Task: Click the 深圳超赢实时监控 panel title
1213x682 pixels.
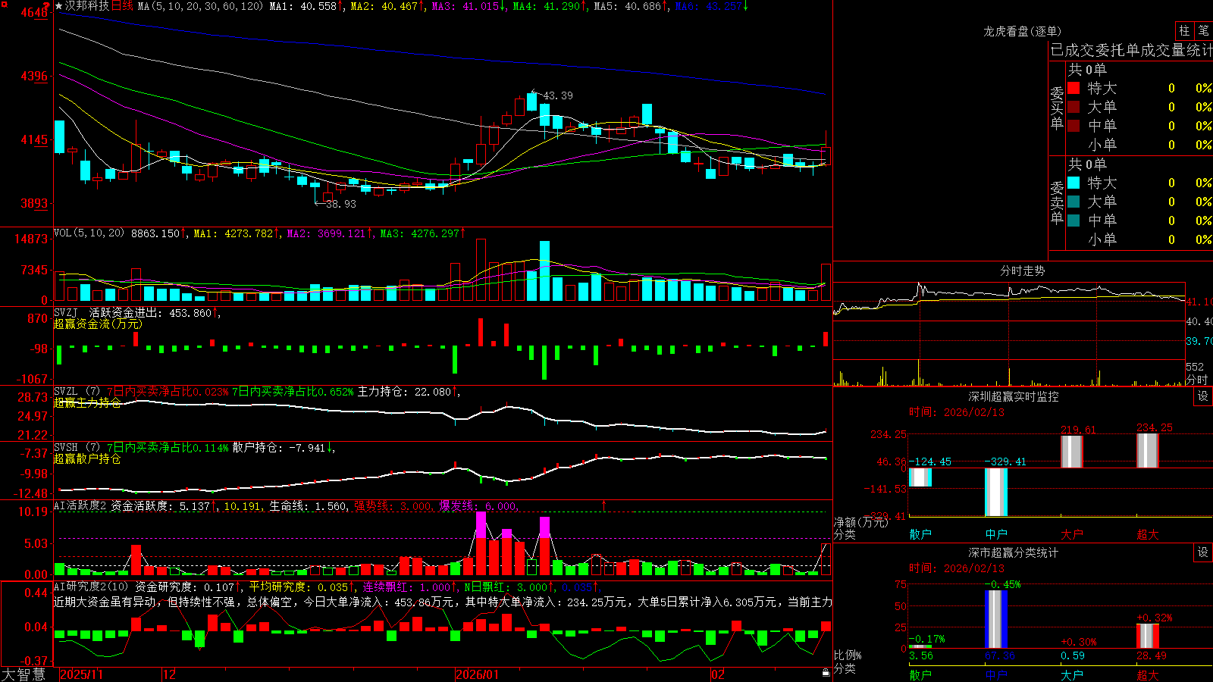Action: [1013, 396]
